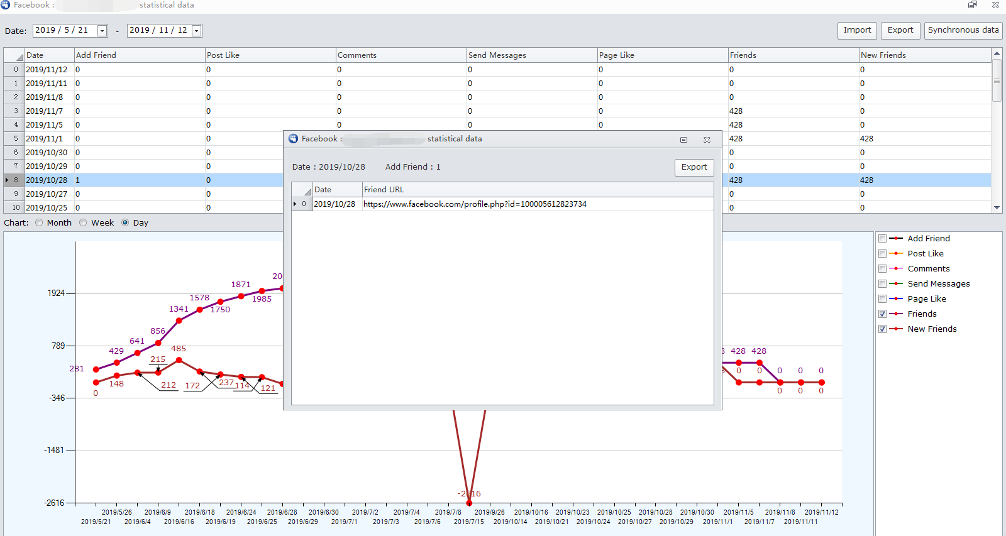This screenshot has width=1006, height=536.
Task: Click the select-all corner of main grid
Action: pyautogui.click(x=14, y=55)
